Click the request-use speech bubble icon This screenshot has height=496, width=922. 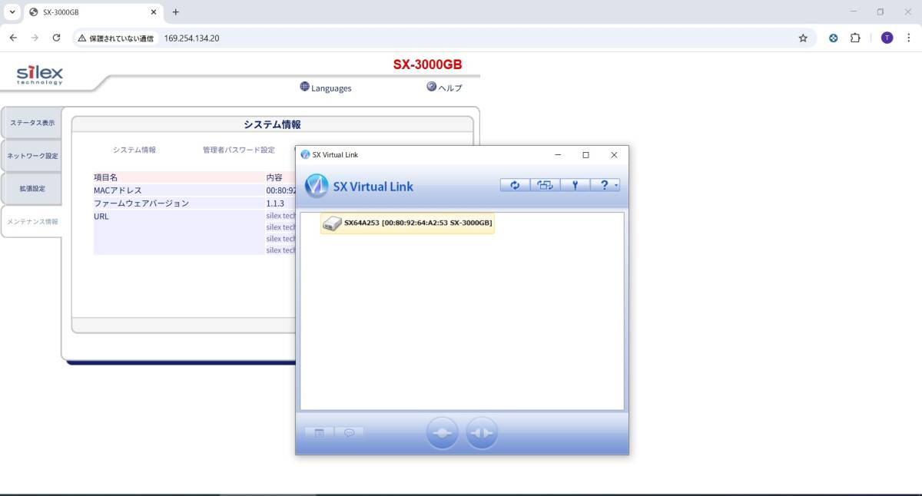point(349,433)
